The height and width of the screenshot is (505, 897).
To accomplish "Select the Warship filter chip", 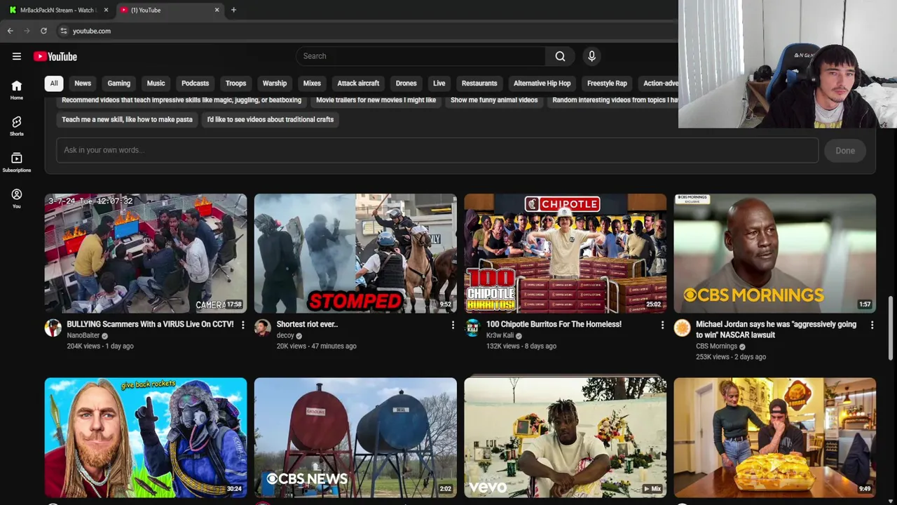I will pos(275,83).
